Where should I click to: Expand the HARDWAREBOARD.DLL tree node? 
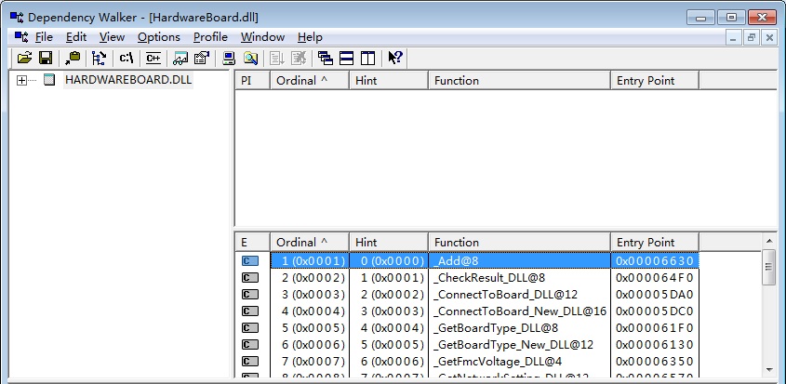pos(21,80)
